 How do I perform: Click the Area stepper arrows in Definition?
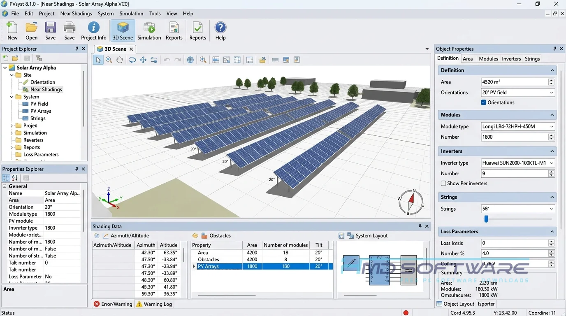[x=552, y=82]
